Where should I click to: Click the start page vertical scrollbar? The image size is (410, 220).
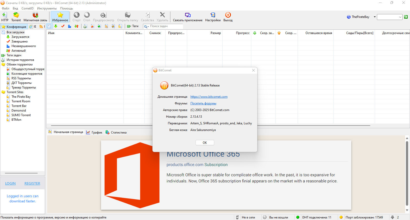[407, 174]
